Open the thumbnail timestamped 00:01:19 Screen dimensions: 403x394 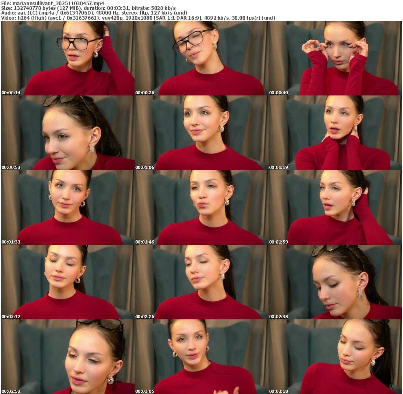point(335,133)
